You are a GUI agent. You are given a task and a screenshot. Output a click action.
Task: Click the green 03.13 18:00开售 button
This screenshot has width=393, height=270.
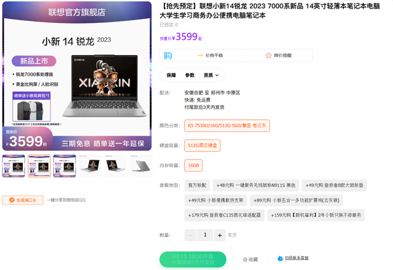[193, 260]
